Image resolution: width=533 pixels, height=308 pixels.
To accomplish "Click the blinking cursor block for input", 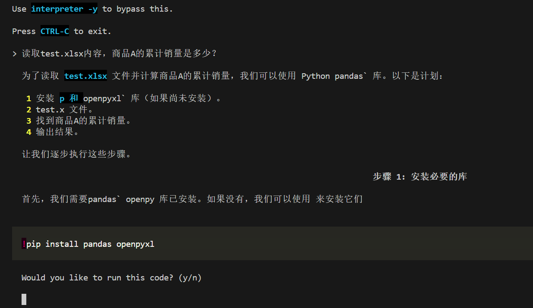I will (24, 299).
